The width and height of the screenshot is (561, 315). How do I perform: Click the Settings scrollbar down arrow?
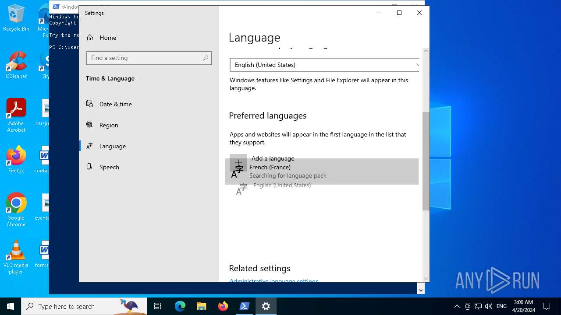pyautogui.click(x=426, y=278)
